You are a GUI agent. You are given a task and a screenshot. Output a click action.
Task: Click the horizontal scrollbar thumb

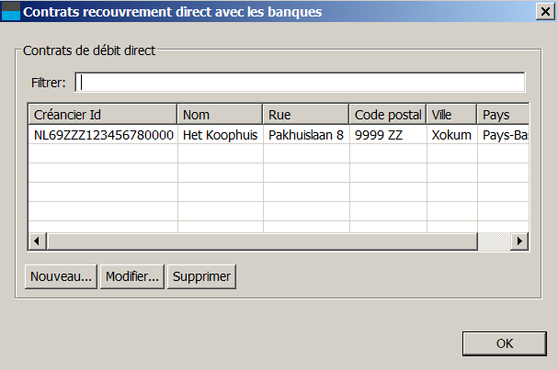coord(262,241)
